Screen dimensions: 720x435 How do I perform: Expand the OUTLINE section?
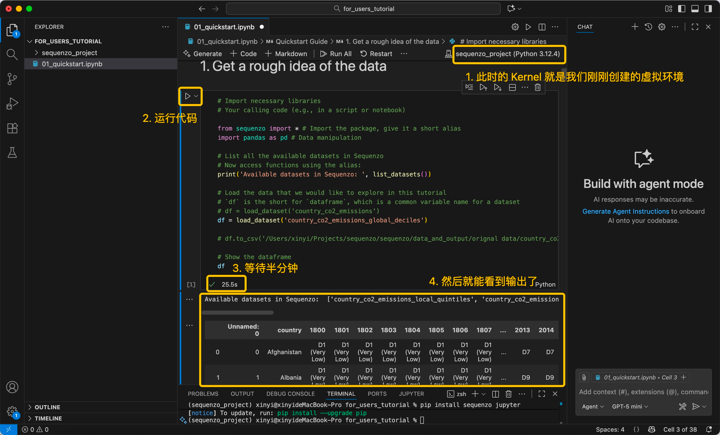47,407
